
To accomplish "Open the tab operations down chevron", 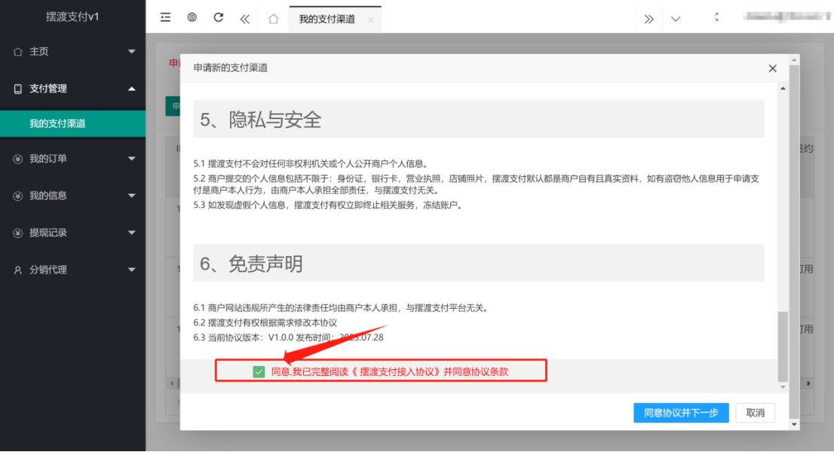I will tap(676, 19).
